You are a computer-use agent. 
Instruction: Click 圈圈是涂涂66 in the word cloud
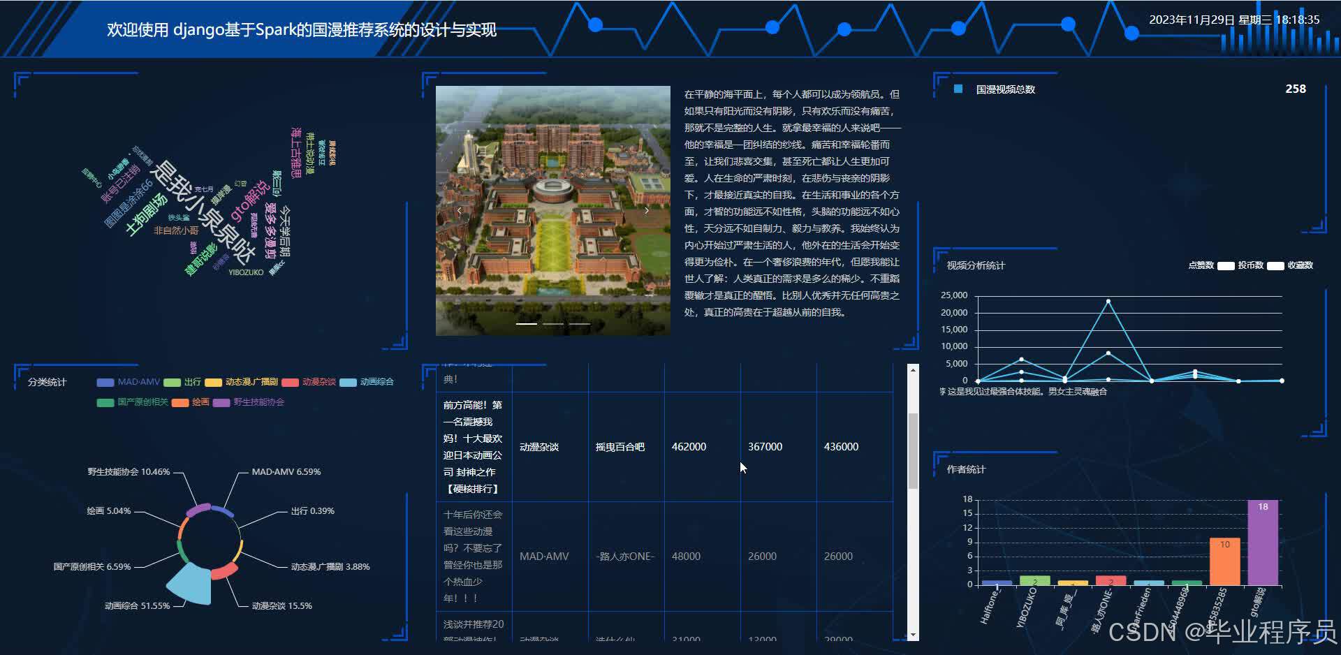coord(129,203)
